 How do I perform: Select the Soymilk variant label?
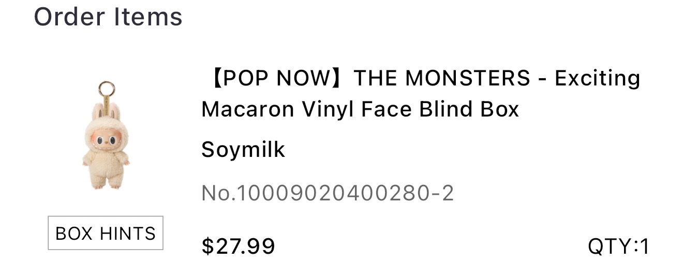(243, 150)
